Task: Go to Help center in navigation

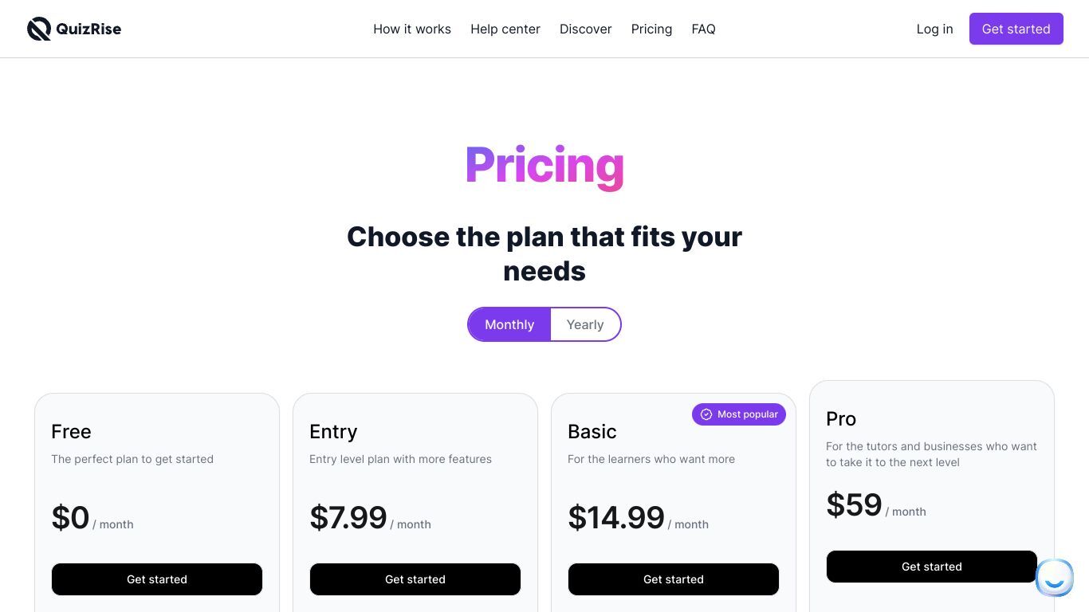Action: (505, 29)
